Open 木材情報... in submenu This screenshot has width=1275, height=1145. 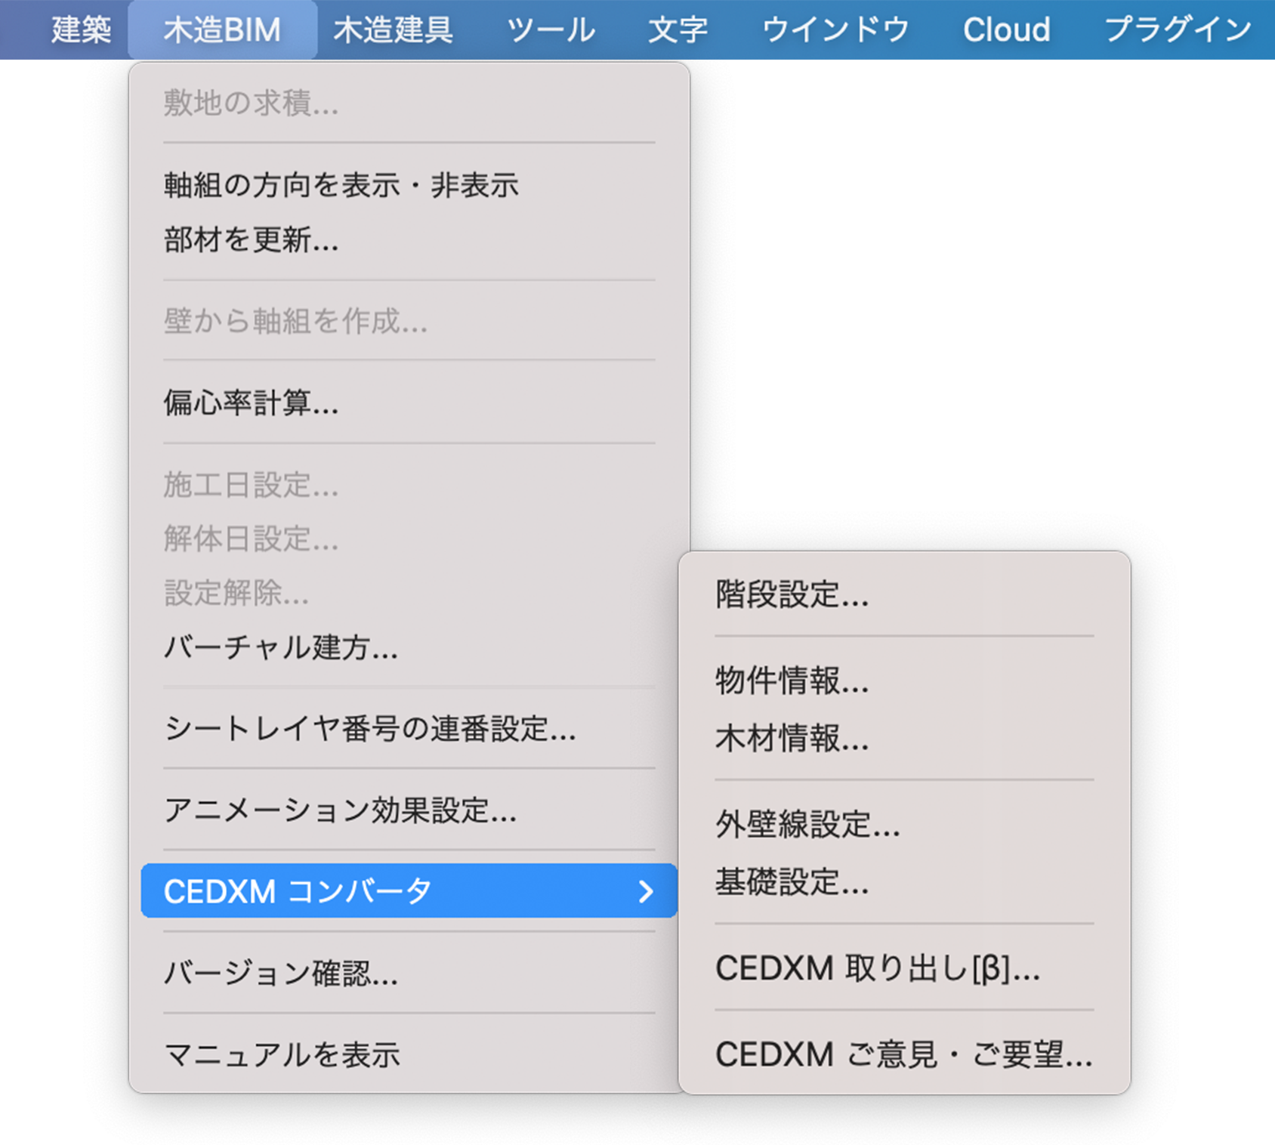(904, 738)
